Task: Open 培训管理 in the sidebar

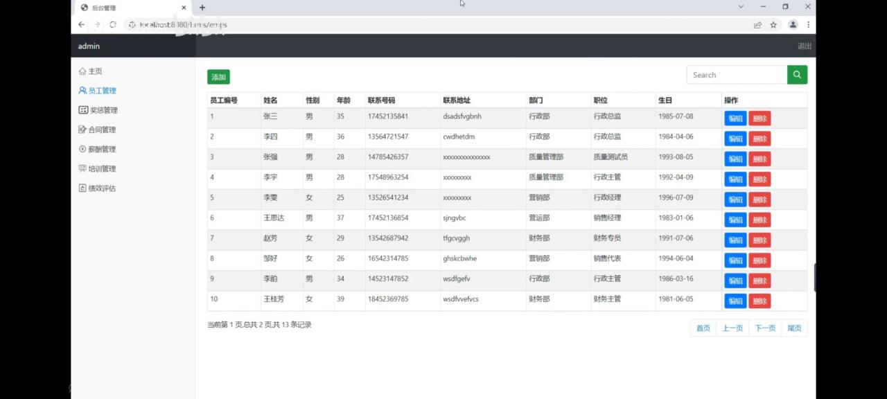Action: pos(97,168)
